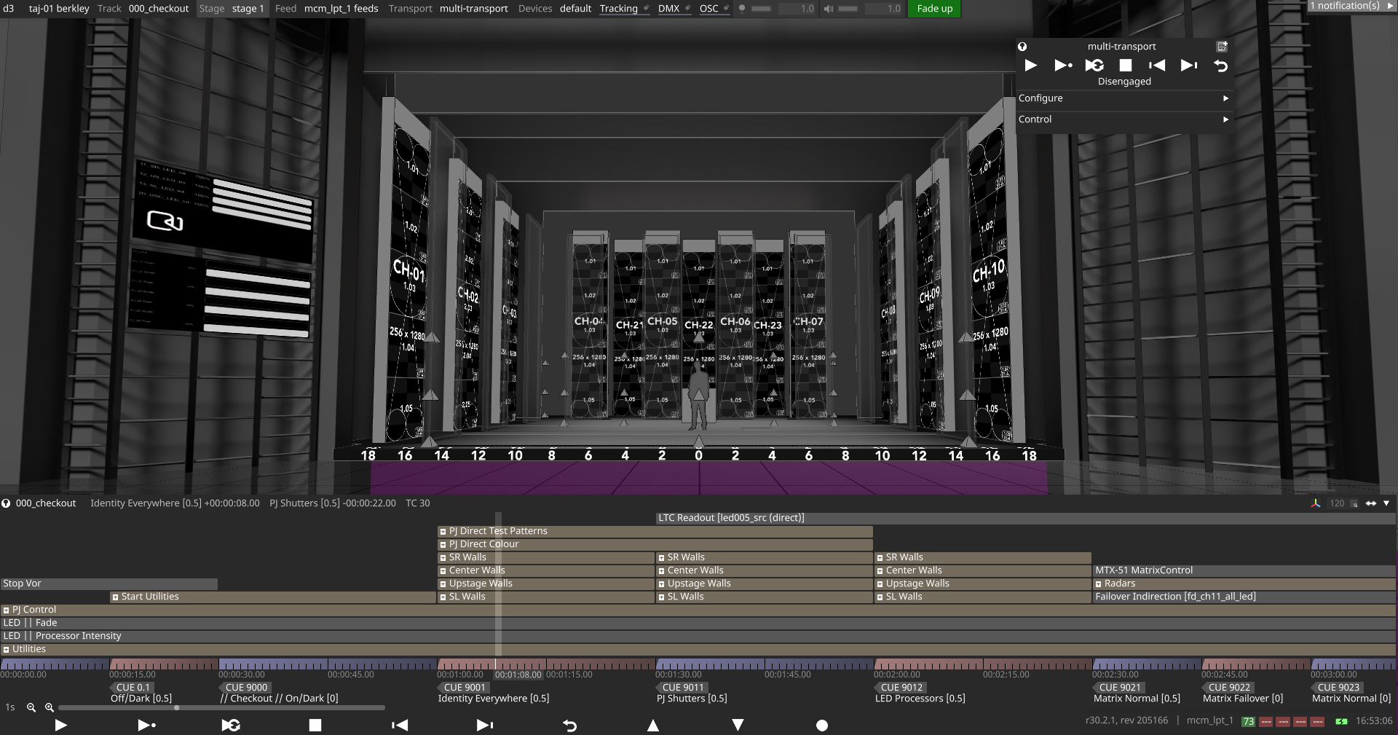Click help icon next to 000_checkout
1398x735 pixels.
pyautogui.click(x=6, y=503)
